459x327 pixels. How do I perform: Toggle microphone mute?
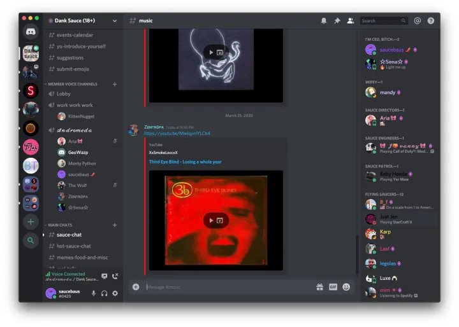94,293
